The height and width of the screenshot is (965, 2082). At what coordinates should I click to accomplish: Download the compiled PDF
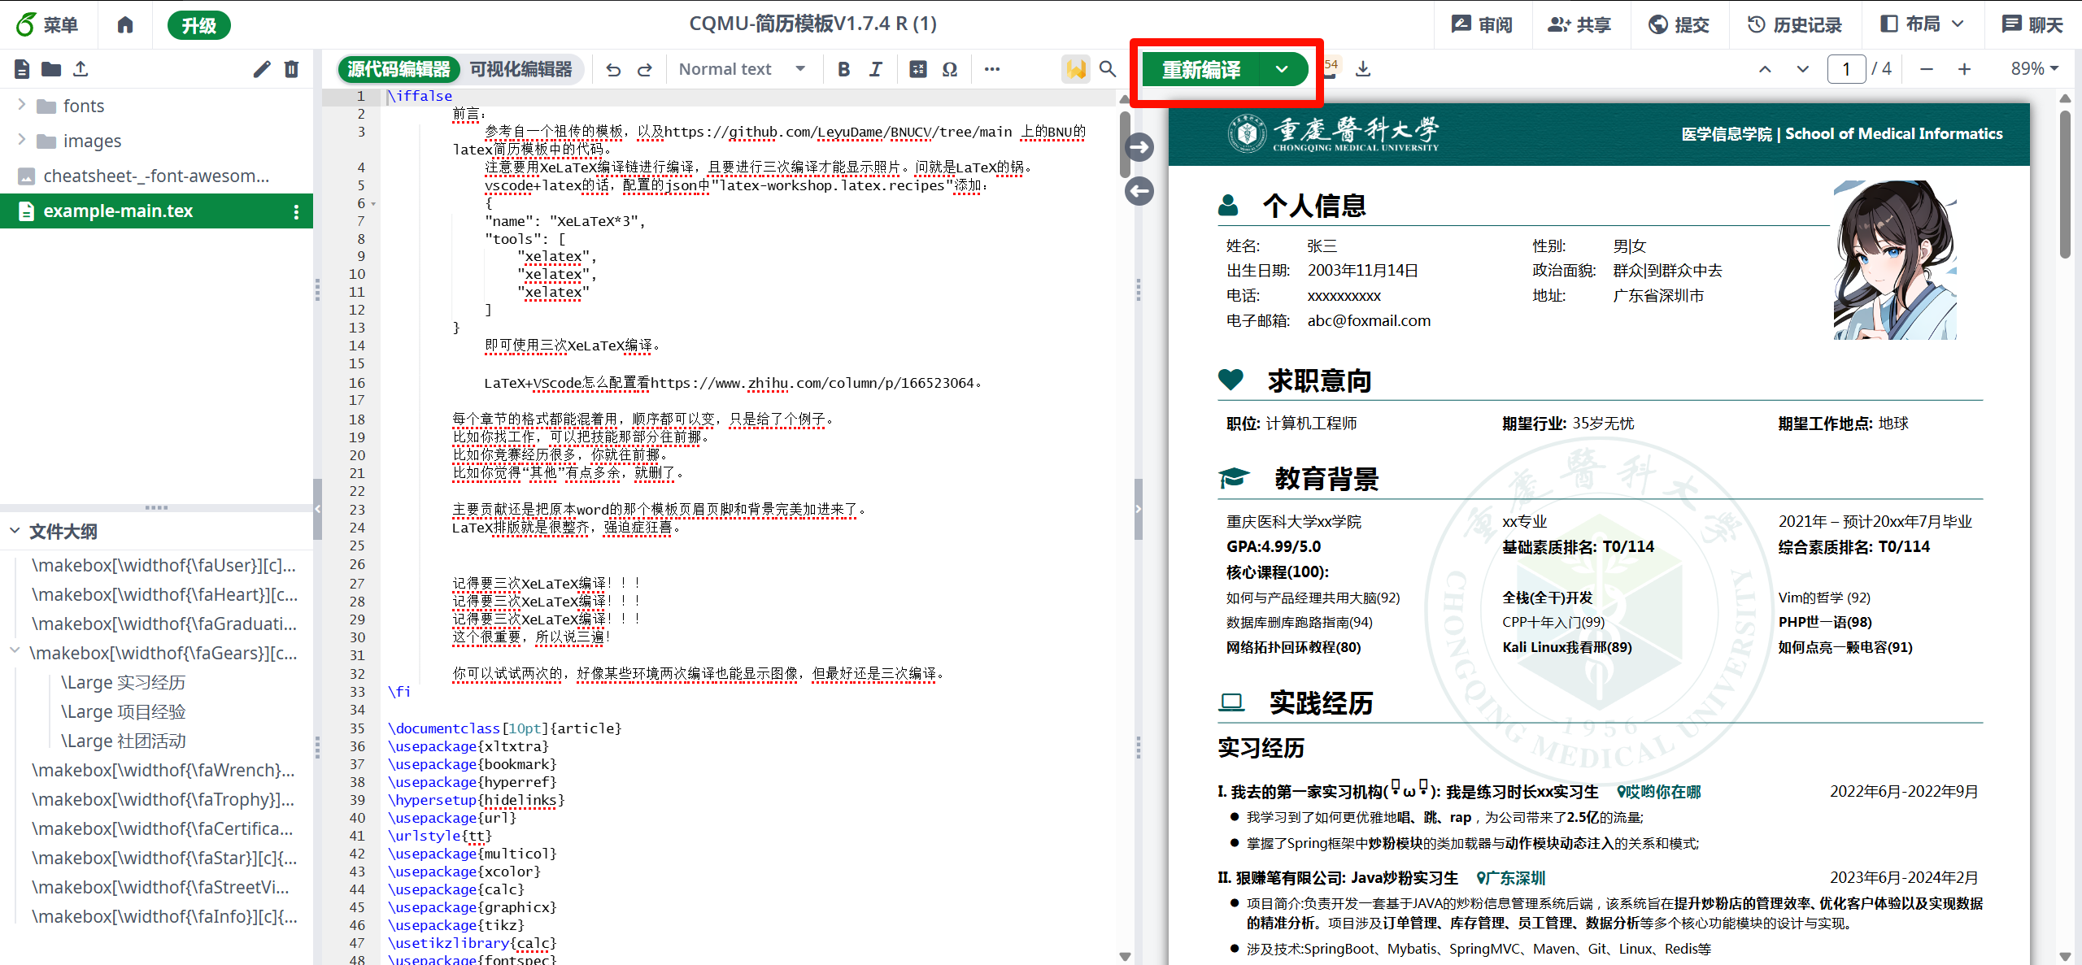click(1364, 69)
